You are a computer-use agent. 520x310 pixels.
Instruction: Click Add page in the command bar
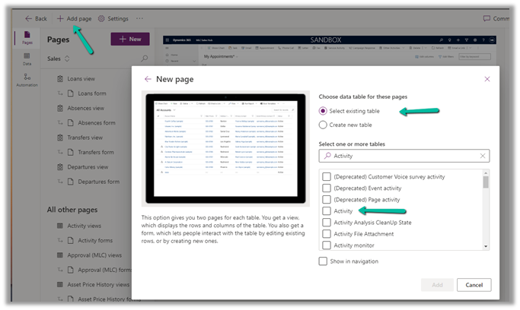[74, 18]
